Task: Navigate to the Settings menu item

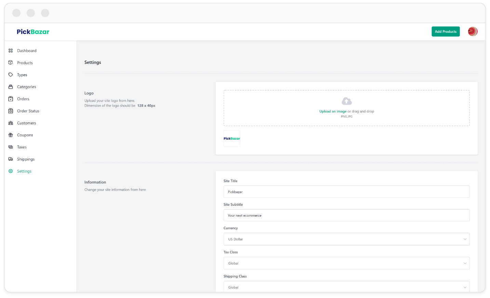Action: 24,171
